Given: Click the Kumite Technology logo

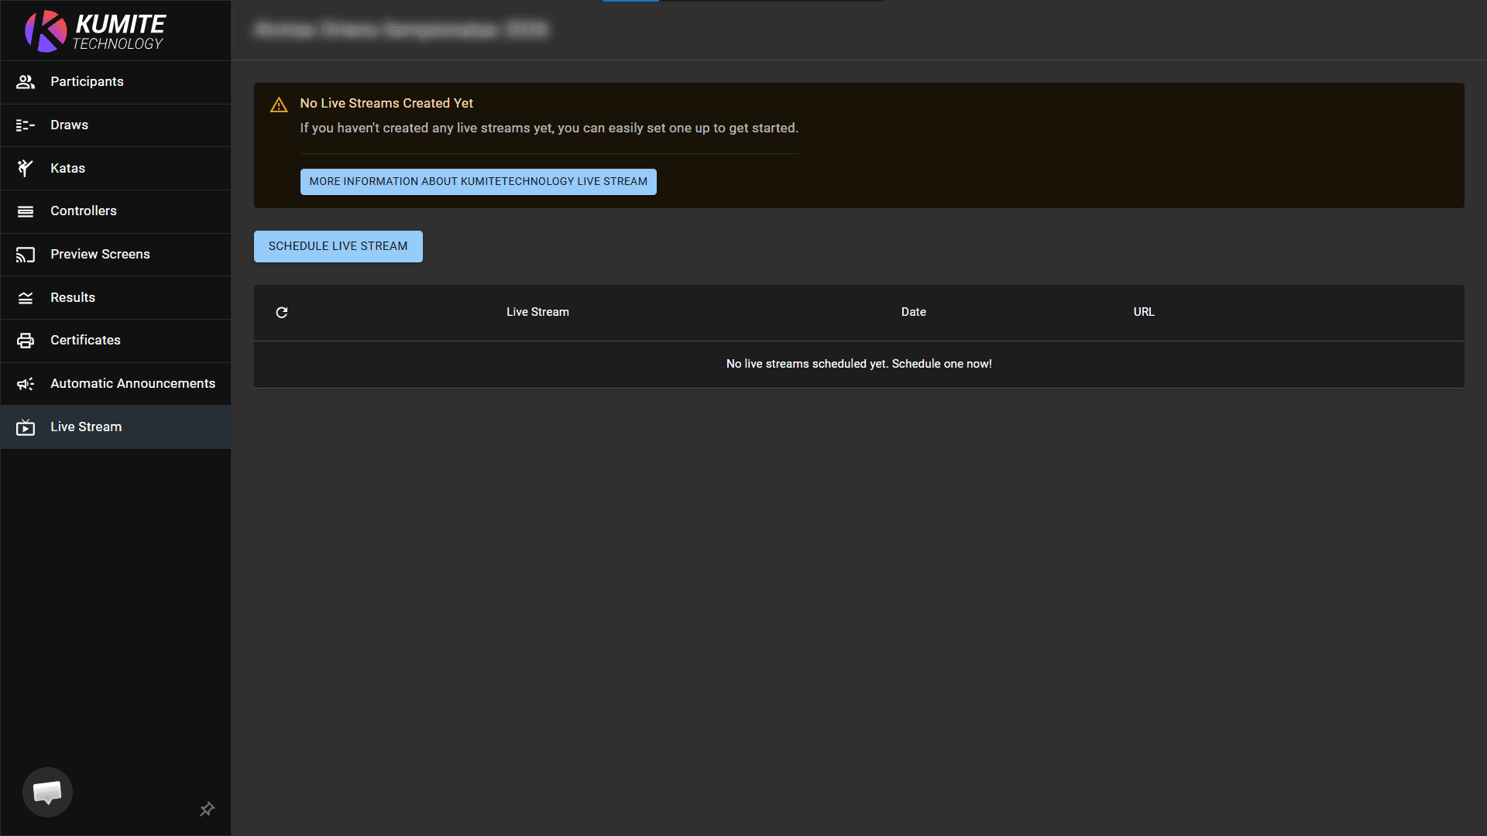Looking at the screenshot, I should coord(93,31).
